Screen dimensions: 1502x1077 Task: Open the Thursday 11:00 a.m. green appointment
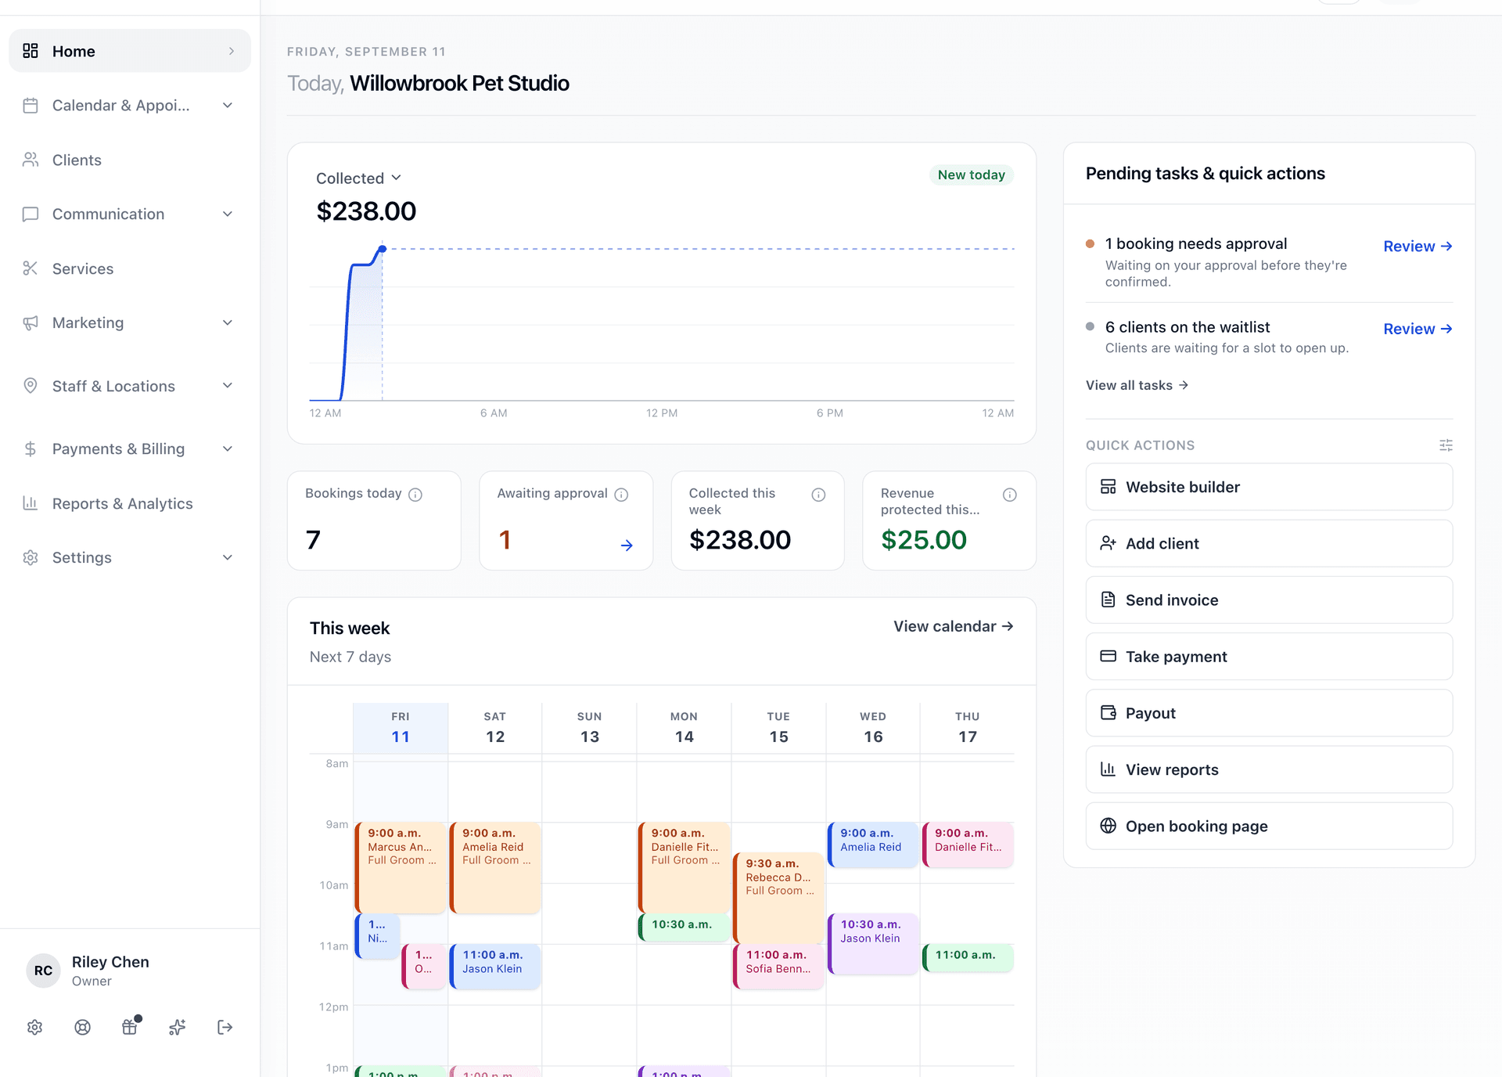point(968,958)
